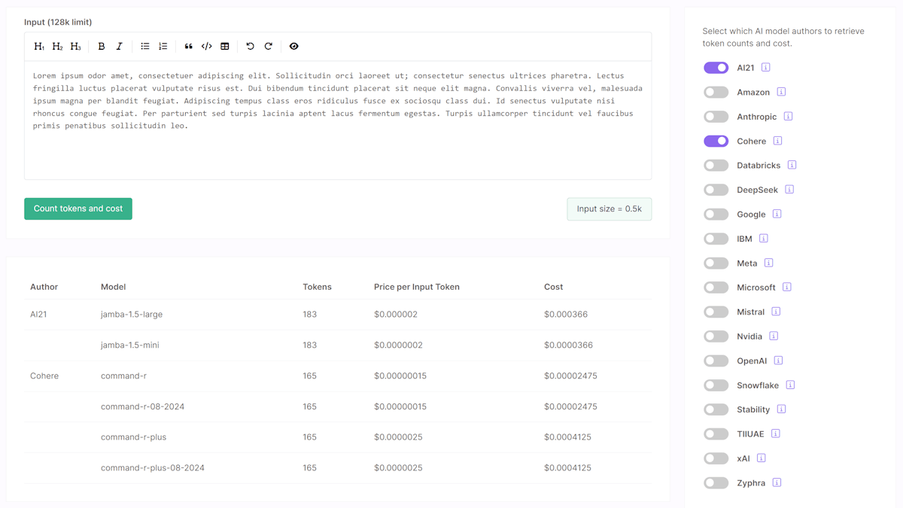
Task: Select the jamba-1.5-large model cell
Action: 132,315
